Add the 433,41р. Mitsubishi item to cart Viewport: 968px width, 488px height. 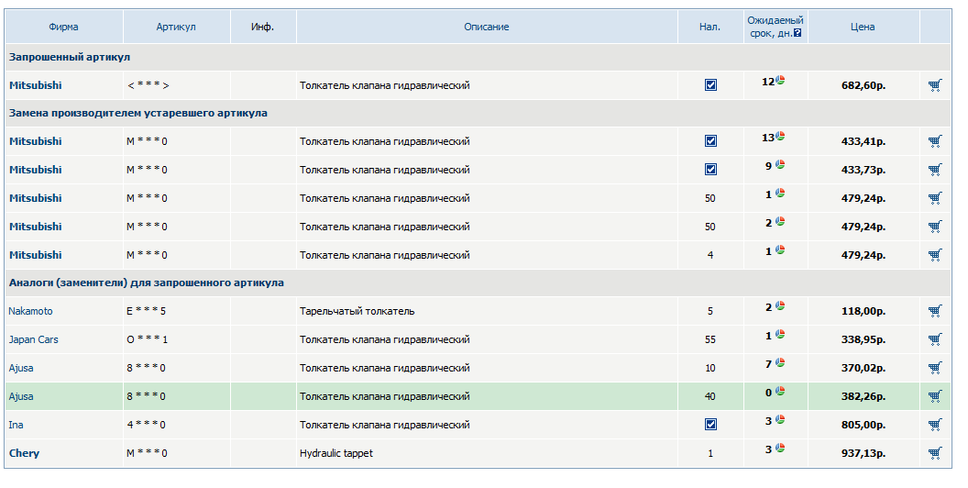[934, 141]
